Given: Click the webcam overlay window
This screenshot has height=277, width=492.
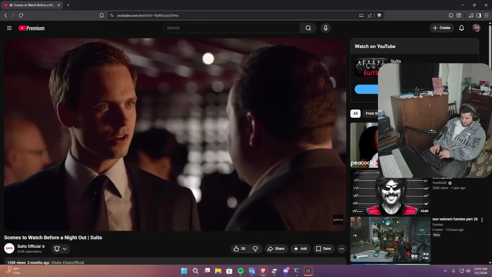Looking at the screenshot, I should coord(434,120).
